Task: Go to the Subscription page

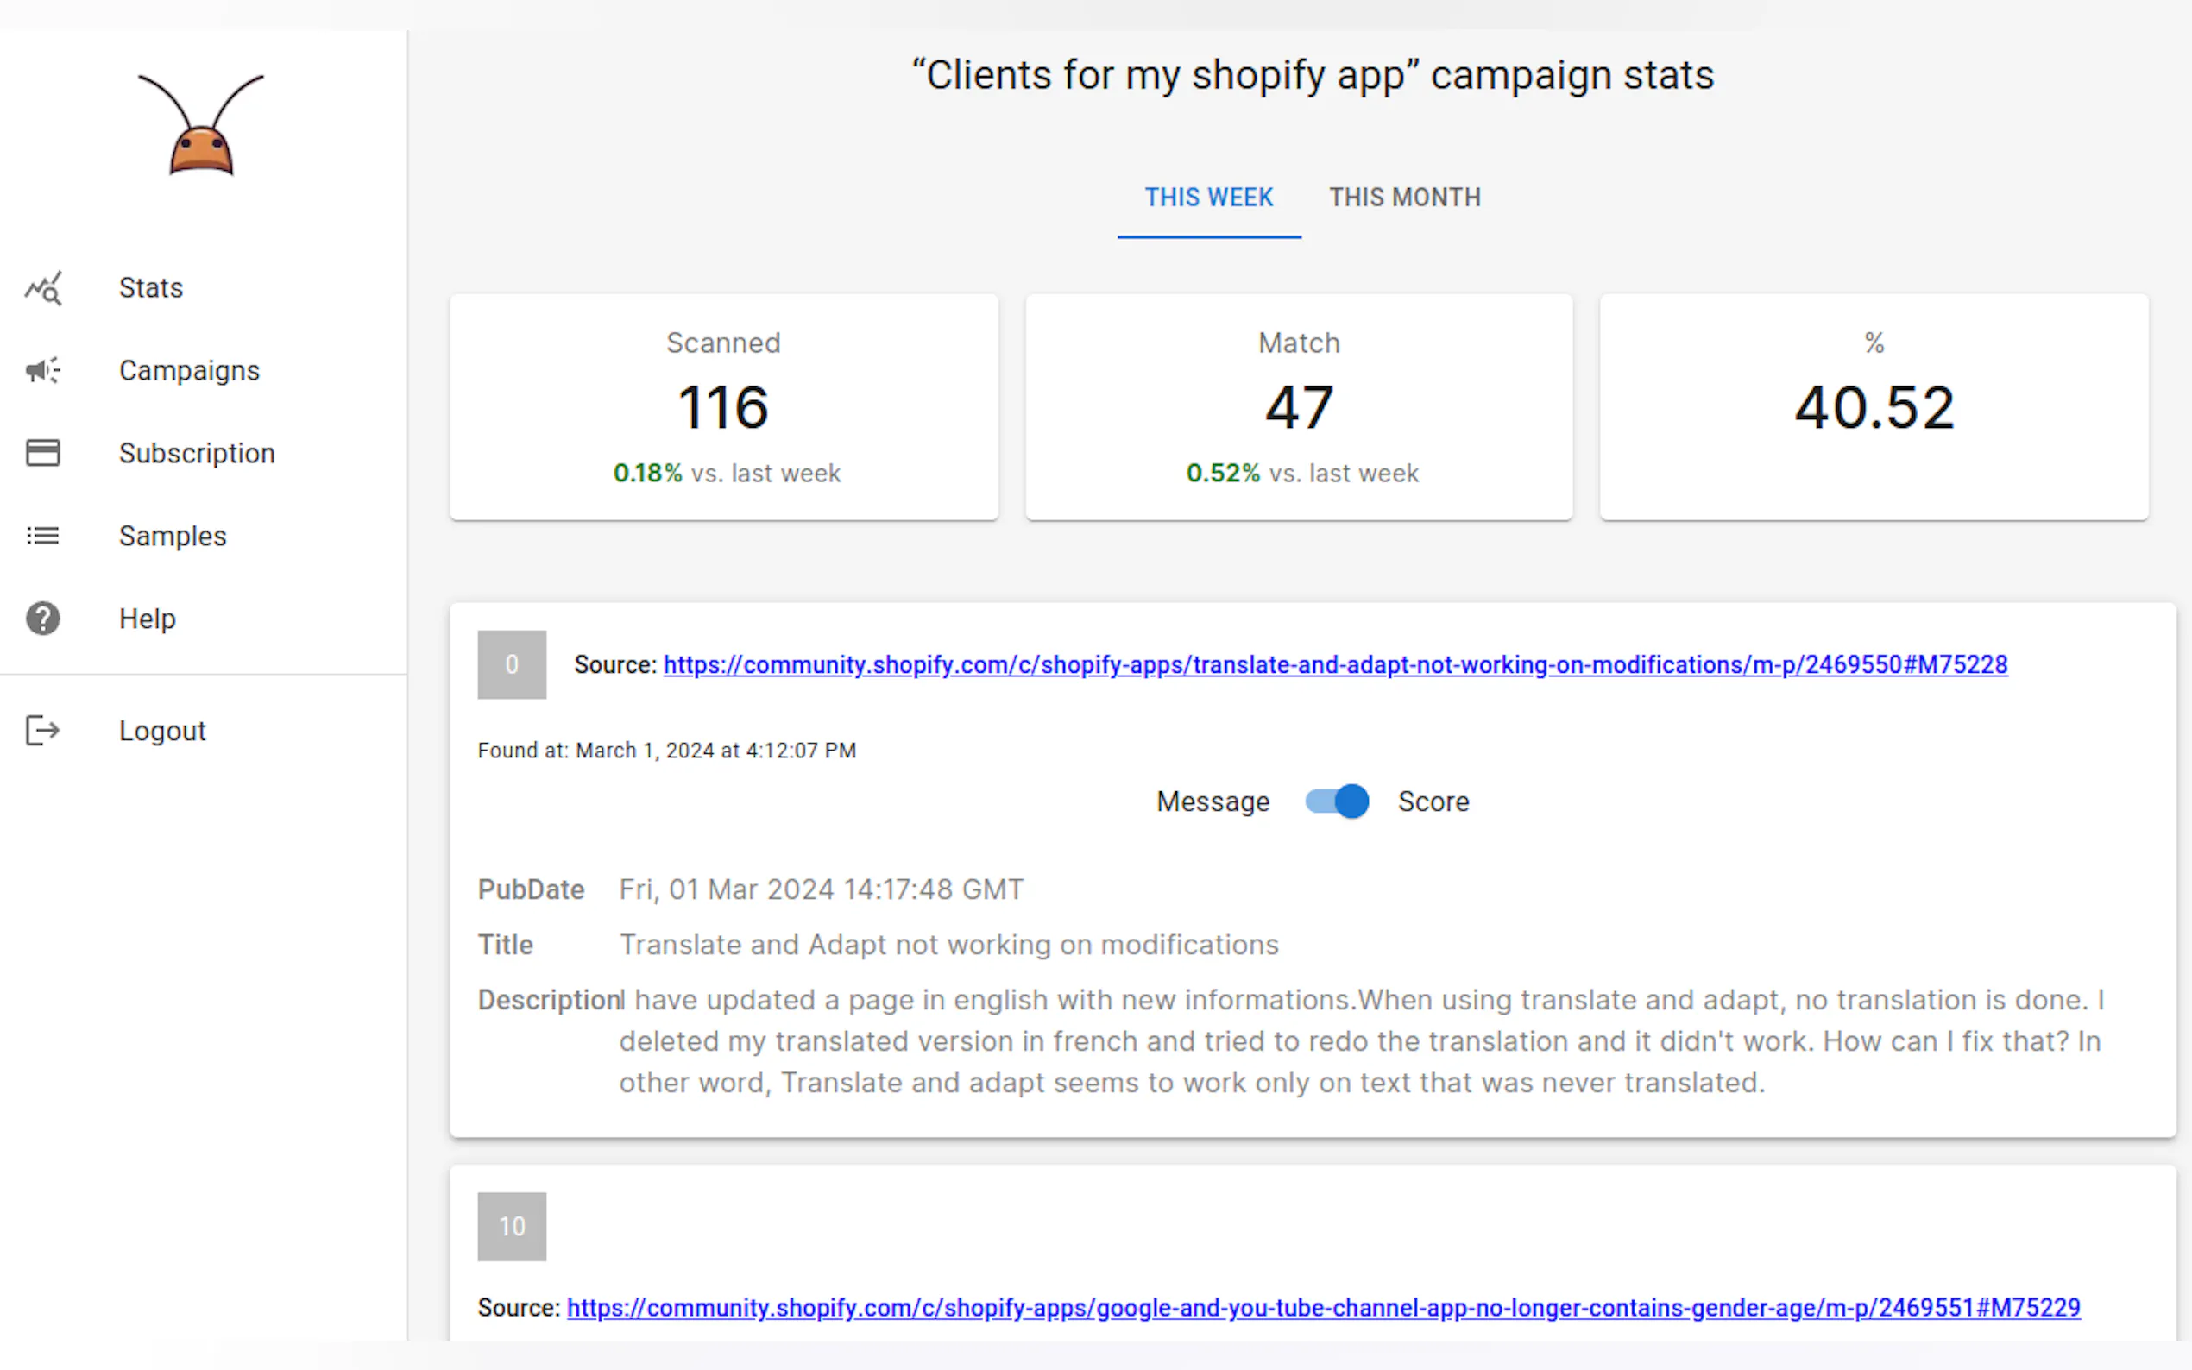Action: [197, 453]
